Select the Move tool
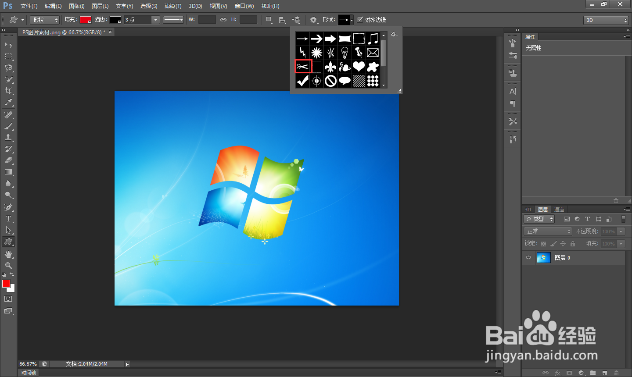This screenshot has height=377, width=632. (8, 45)
